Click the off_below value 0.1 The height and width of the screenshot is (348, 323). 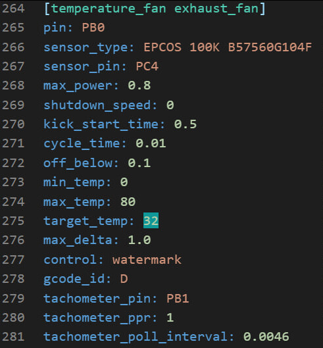coord(139,163)
